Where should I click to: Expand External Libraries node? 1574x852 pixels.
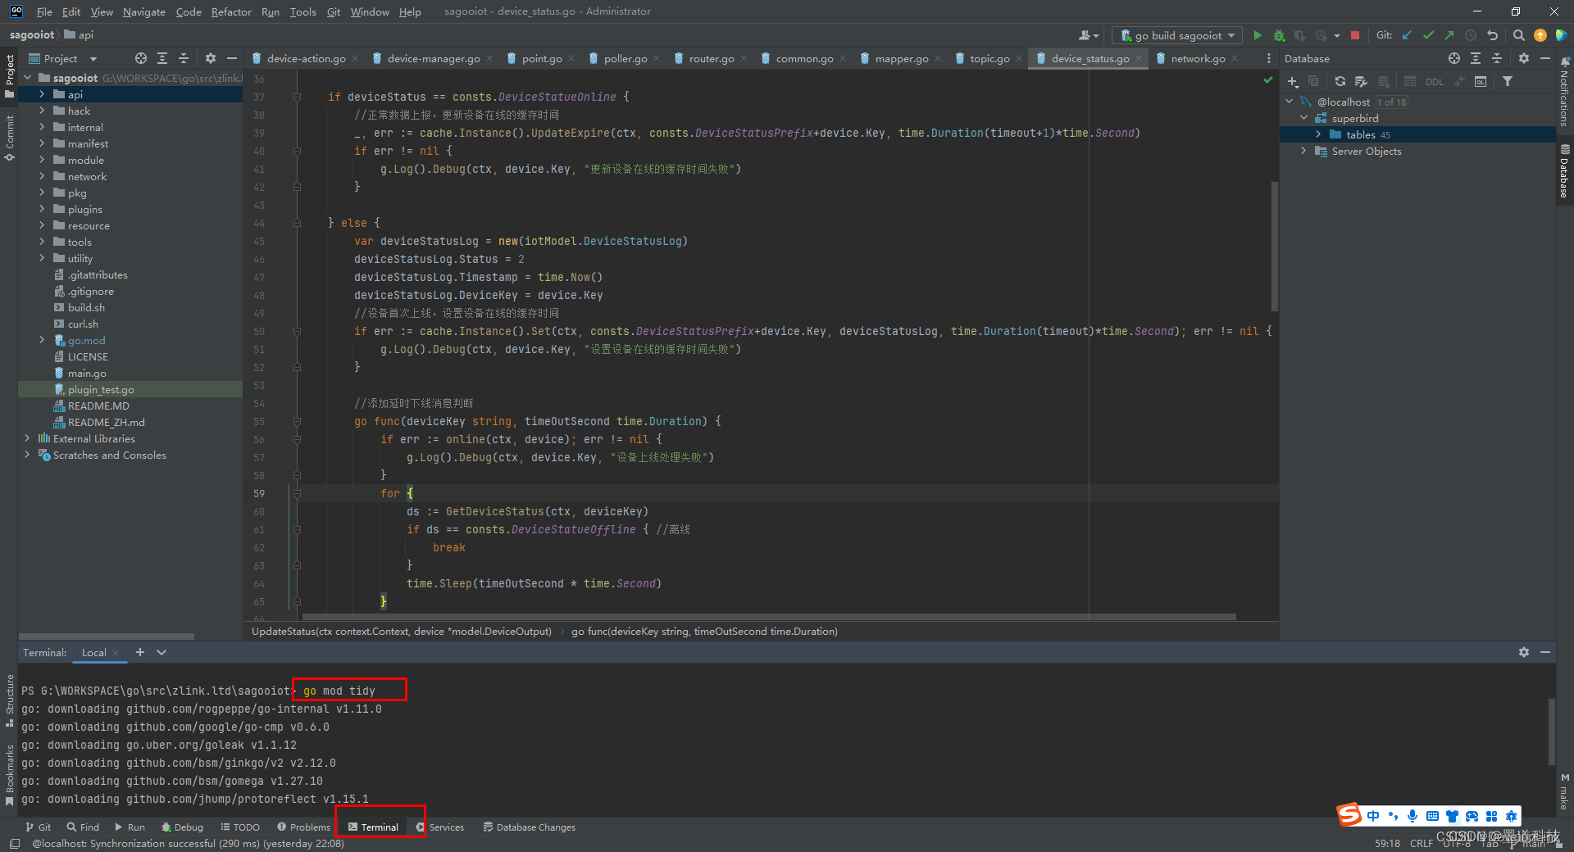click(27, 438)
